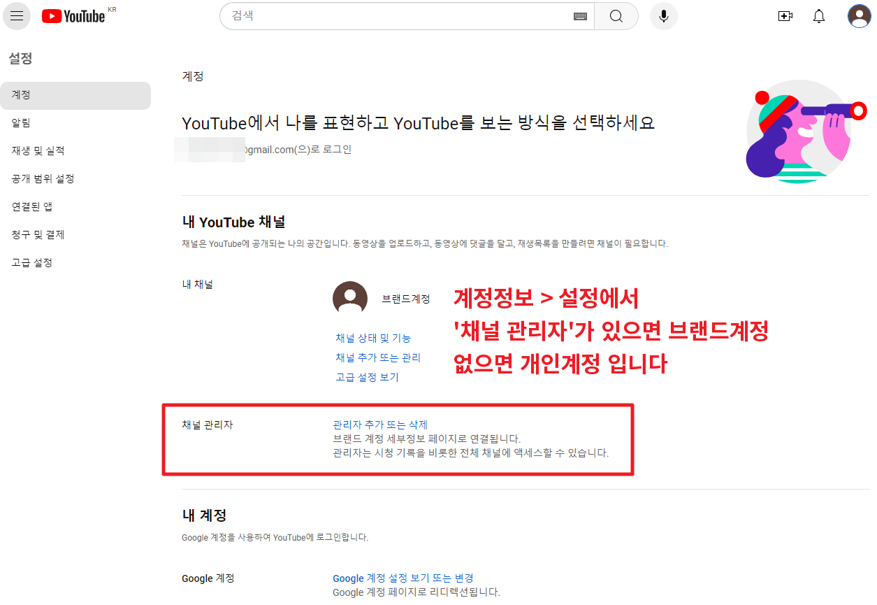Click the 고급 설정 보기 link
The image size is (877, 605).
(367, 377)
